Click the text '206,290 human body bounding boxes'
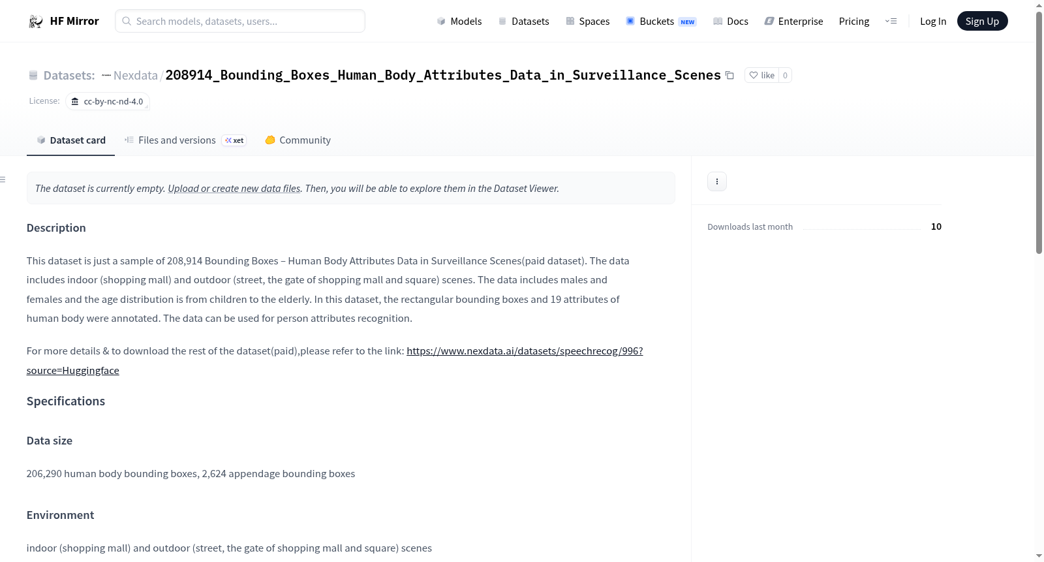The width and height of the screenshot is (1044, 562). tap(112, 474)
